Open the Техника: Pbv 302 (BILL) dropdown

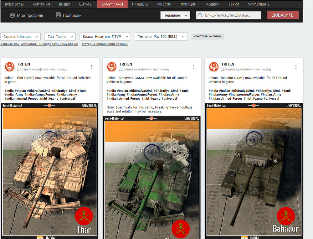pyautogui.click(x=161, y=37)
